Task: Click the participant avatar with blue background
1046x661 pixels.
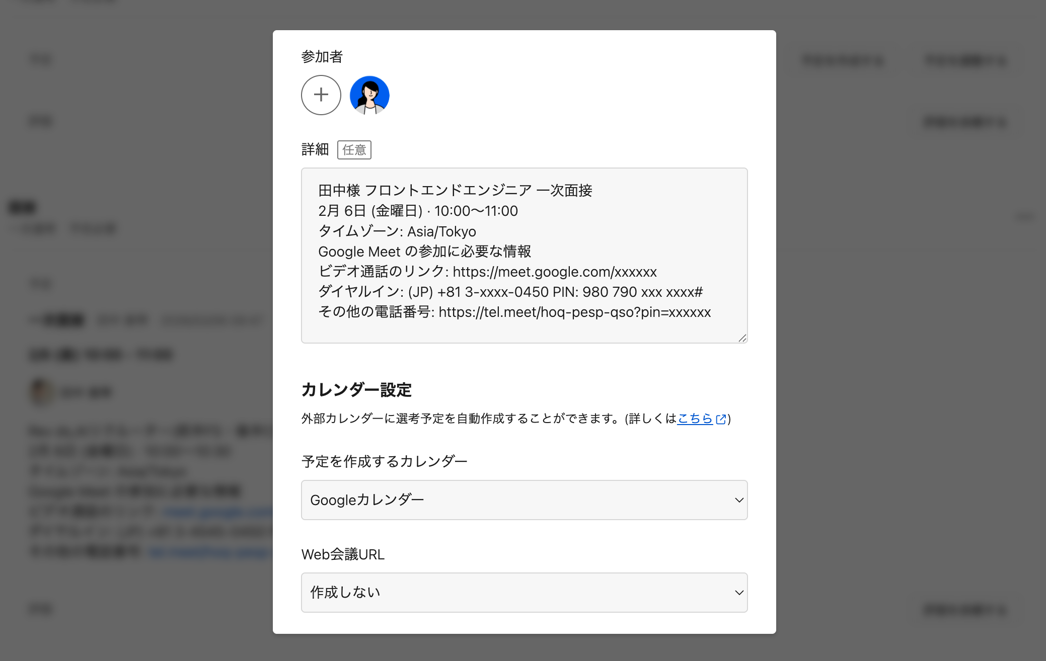Action: (369, 95)
